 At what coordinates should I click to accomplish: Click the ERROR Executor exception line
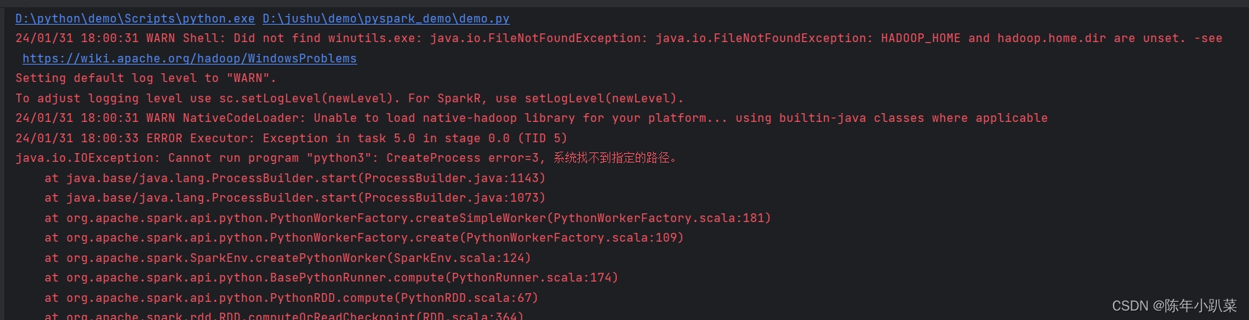coord(291,138)
